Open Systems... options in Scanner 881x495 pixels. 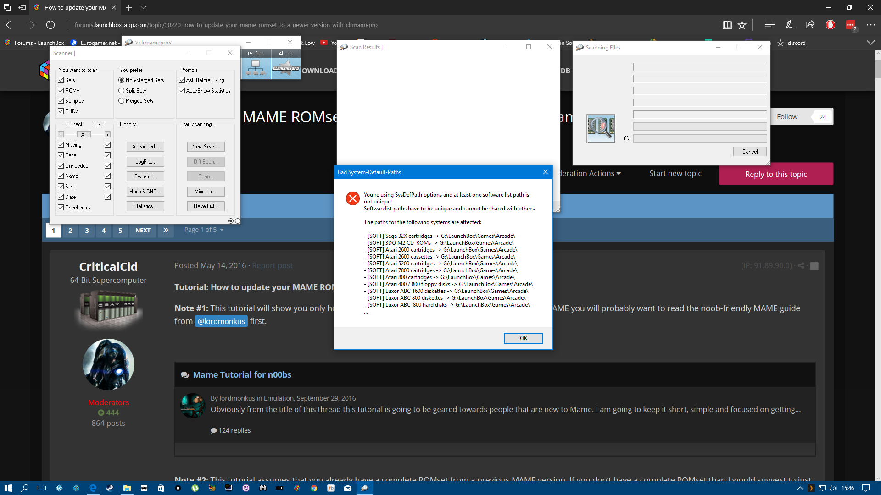[x=145, y=176]
